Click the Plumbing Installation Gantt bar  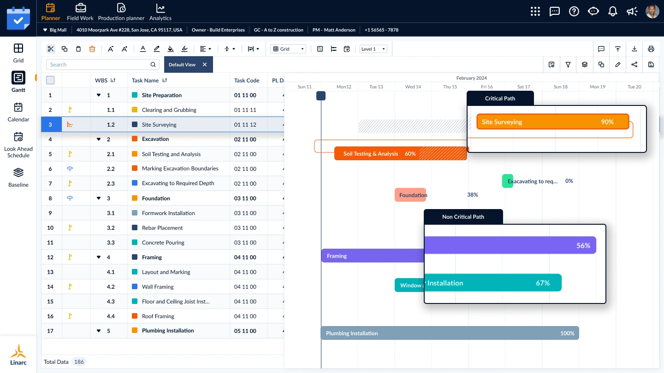[x=450, y=333]
